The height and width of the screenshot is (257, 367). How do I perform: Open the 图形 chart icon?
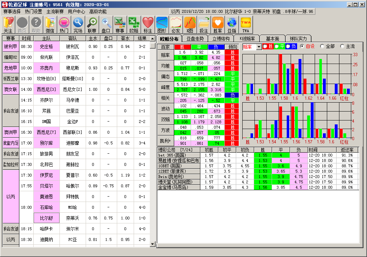pyautogui.click(x=162, y=25)
